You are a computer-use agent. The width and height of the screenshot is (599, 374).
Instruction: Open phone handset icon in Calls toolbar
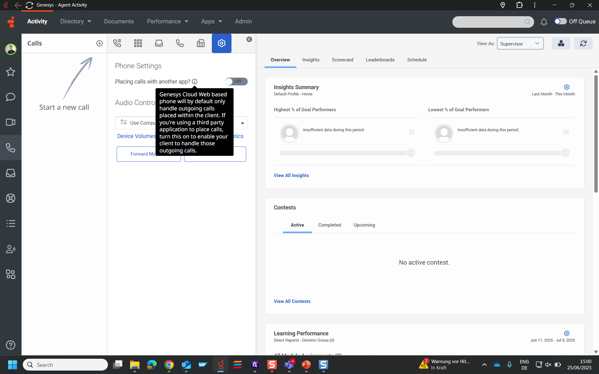pyautogui.click(x=180, y=43)
